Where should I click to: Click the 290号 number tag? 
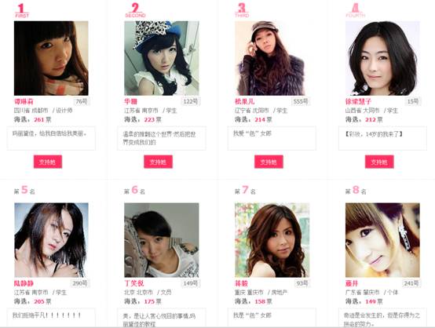click(80, 283)
